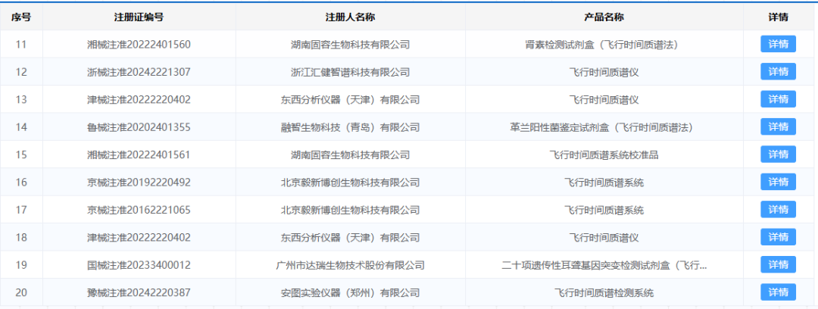Click registration number 豫械注准20242220387

139,292
